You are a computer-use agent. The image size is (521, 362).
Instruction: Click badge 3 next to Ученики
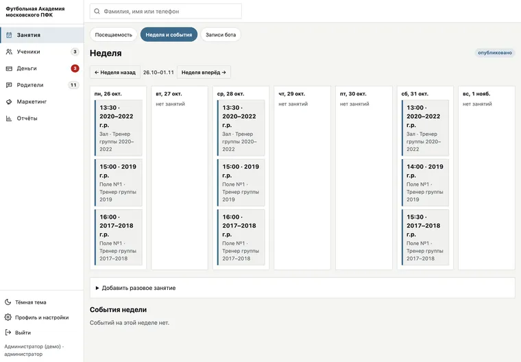(x=75, y=51)
